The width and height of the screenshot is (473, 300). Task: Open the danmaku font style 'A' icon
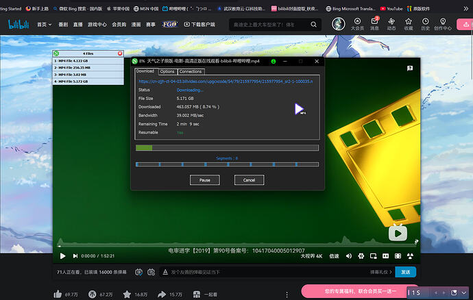click(165, 272)
